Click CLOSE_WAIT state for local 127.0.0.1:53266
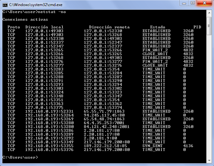Viewport: 214px width, 166px height. coord(155,54)
